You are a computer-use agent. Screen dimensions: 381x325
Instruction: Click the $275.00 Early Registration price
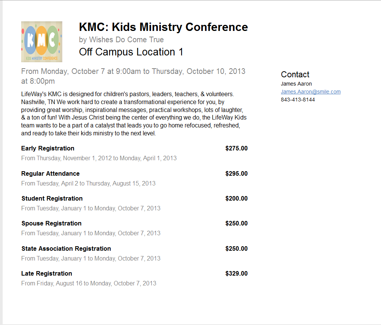(236, 148)
